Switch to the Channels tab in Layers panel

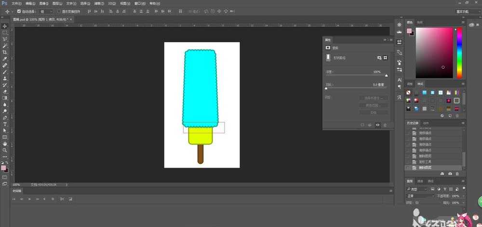(x=420, y=181)
